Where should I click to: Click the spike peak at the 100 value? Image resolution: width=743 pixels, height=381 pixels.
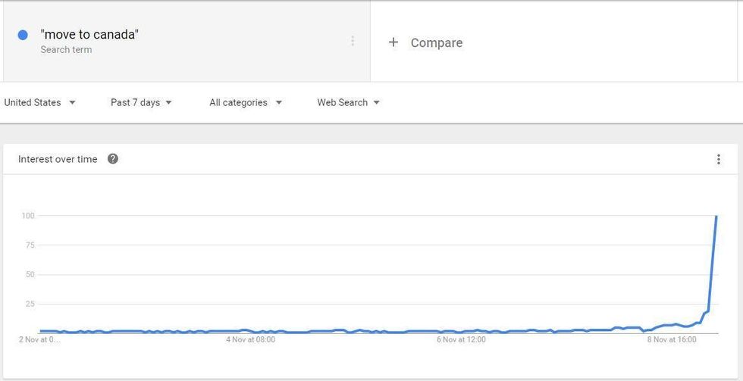pos(716,216)
